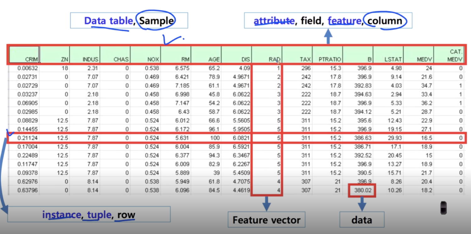Click MEDV cell 34.7
Viewport: 471px width, 234px height.
(x=426, y=85)
